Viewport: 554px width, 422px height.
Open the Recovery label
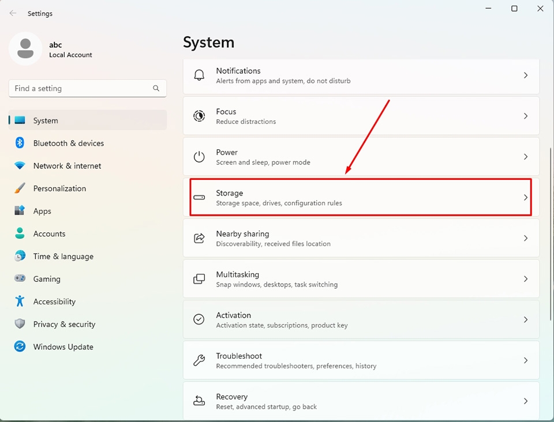pos(232,397)
